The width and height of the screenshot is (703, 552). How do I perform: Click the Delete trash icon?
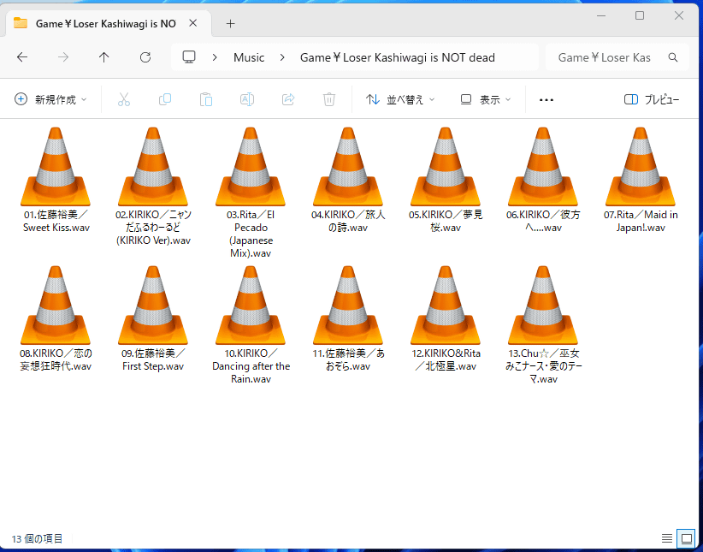pyautogui.click(x=329, y=99)
